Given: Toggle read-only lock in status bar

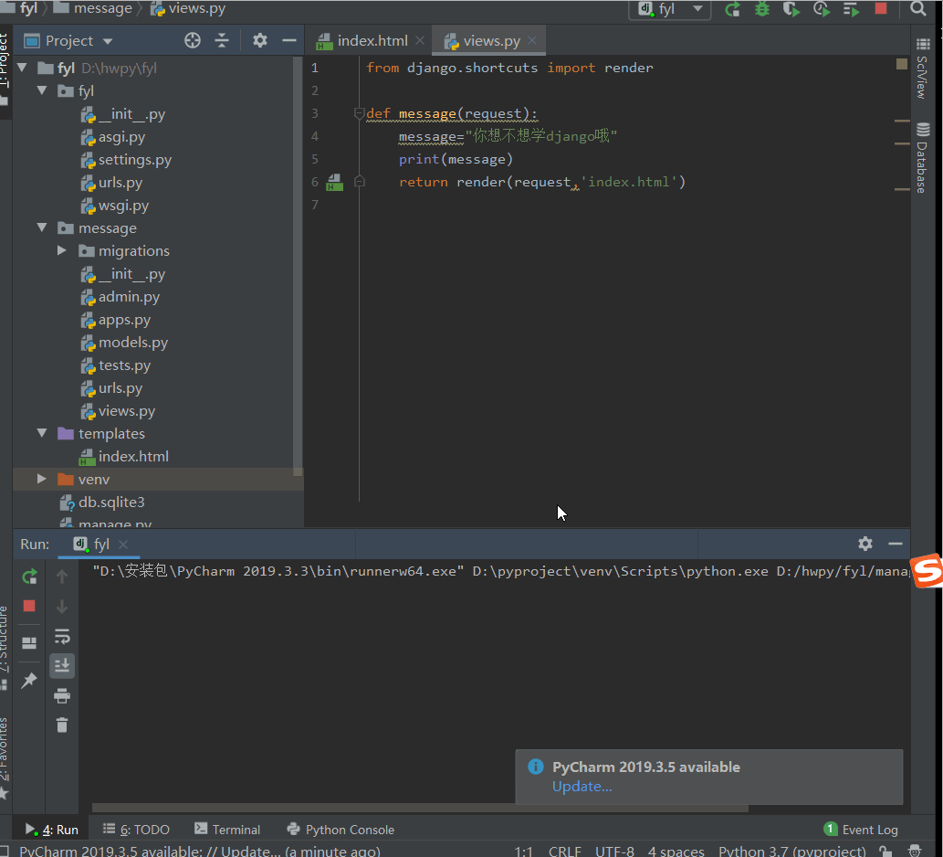Looking at the screenshot, I should tap(885, 851).
